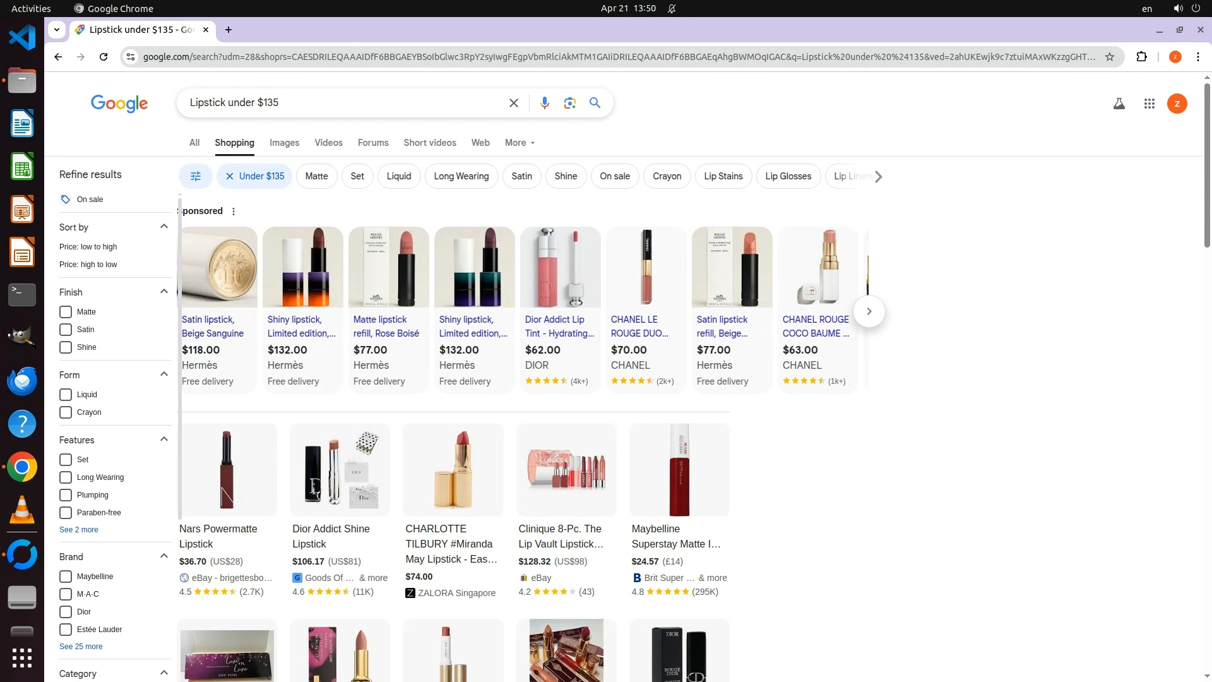Open the Nars Powermatte Lipstick thumbnail
1212x682 pixels.
(227, 470)
